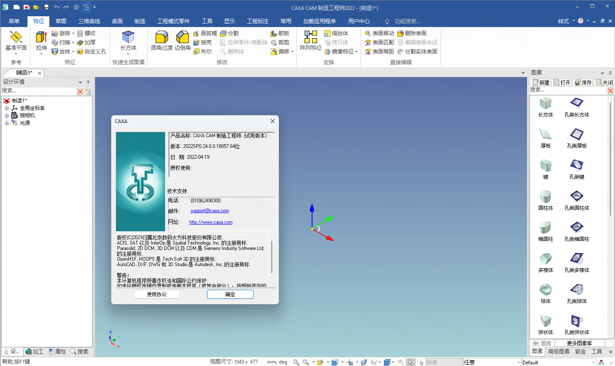Close the CAXA about dialog
The width and height of the screenshot is (615, 366).
point(273,121)
